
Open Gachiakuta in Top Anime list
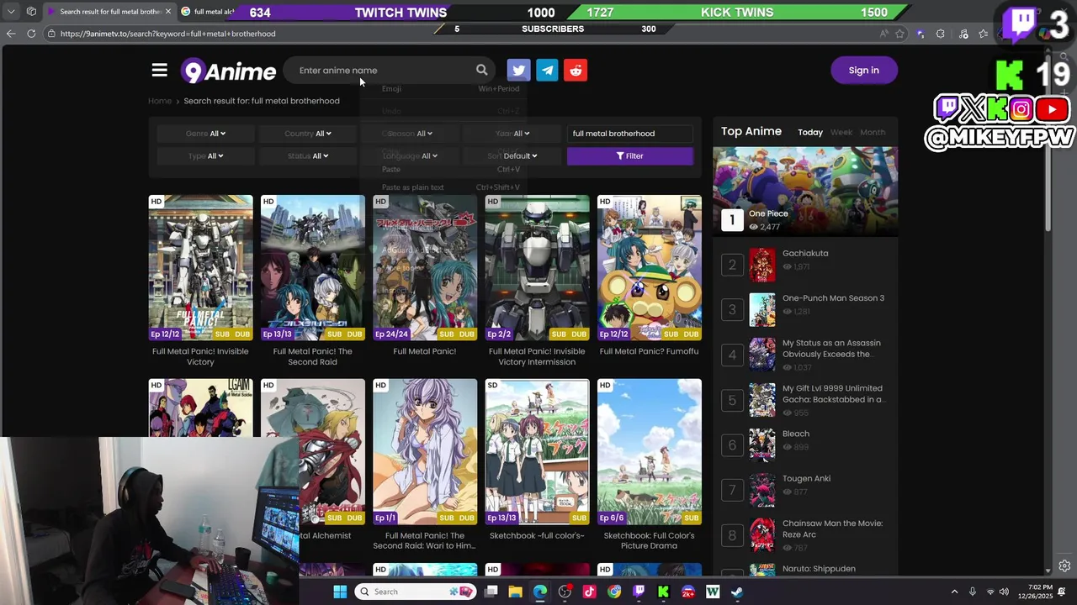[x=805, y=253]
